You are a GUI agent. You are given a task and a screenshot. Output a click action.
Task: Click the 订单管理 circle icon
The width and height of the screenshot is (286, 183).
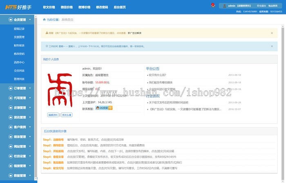[11, 88]
